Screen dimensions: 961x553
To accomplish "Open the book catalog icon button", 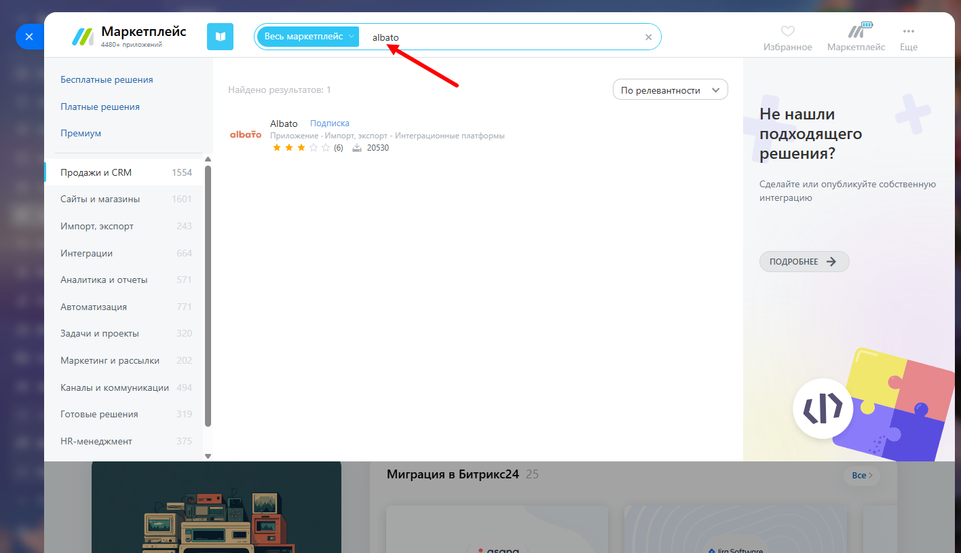I will (220, 37).
